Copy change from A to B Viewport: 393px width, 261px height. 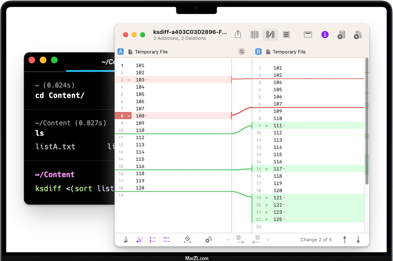tap(240, 240)
